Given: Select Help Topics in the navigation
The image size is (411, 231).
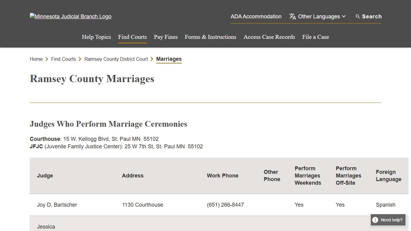Looking at the screenshot, I should [96, 37].
